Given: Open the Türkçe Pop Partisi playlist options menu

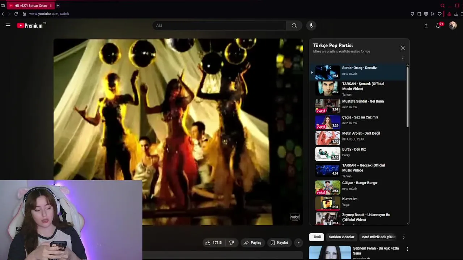Looking at the screenshot, I should (403, 58).
